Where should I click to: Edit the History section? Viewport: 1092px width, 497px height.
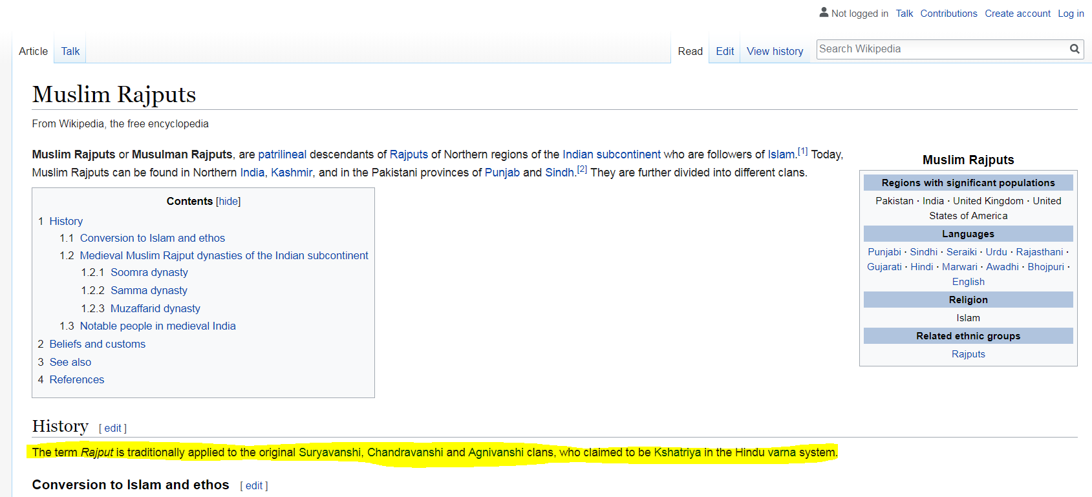pos(112,428)
